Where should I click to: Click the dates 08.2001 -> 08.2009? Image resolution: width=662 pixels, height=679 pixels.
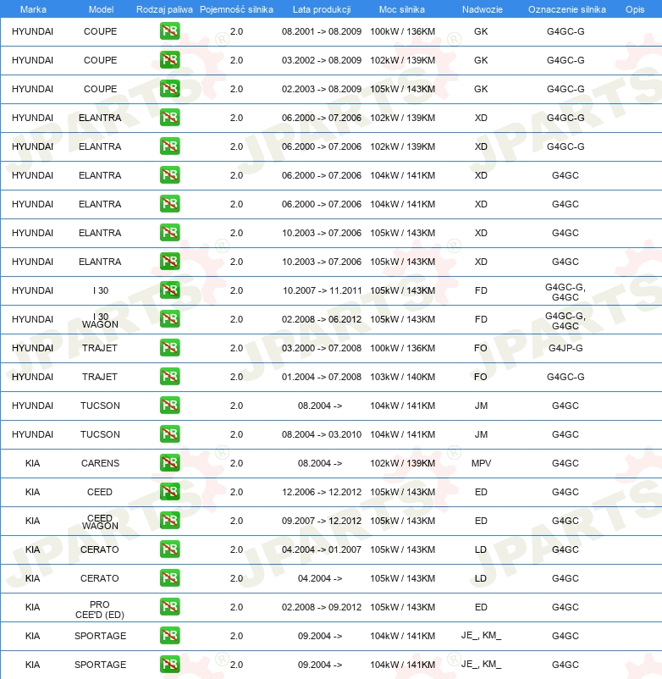(x=322, y=31)
